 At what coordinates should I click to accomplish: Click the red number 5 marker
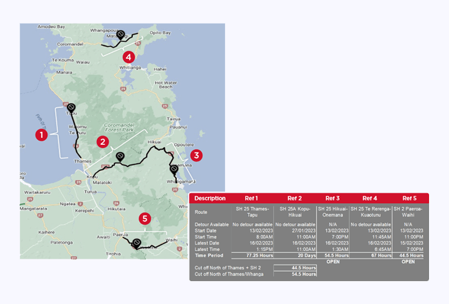145,219
